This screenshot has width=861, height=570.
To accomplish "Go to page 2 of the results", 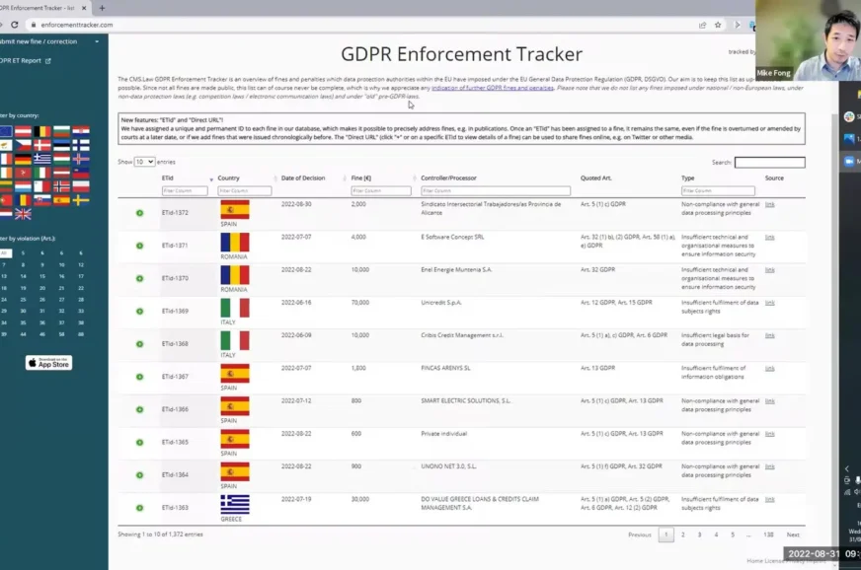I will [x=683, y=534].
